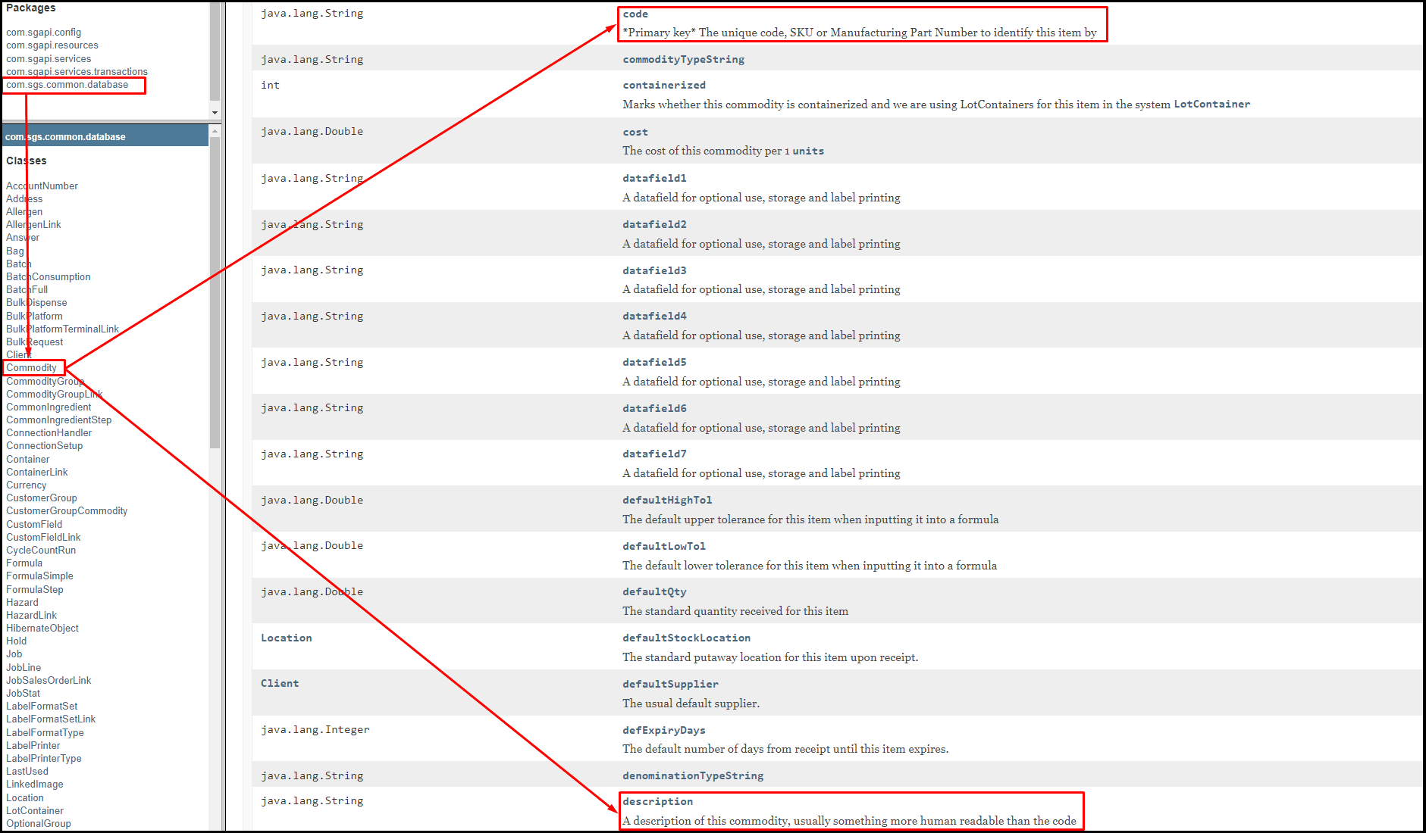Click the packages list scroll-down arrow
Screen dimensions: 1426x833
[215, 113]
